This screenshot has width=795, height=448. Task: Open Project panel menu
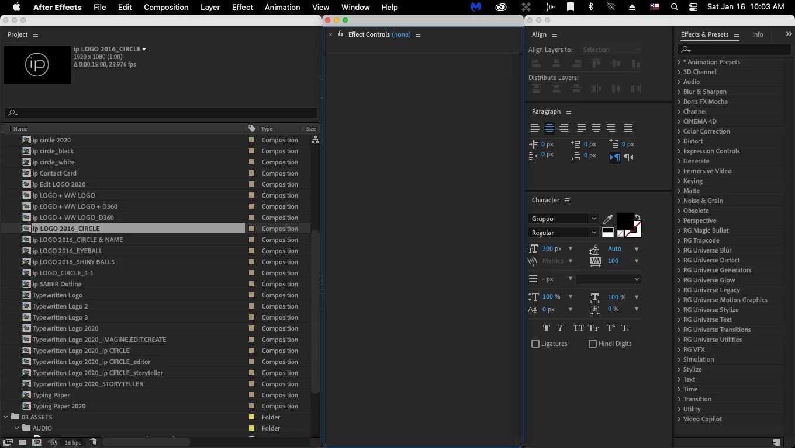tap(36, 34)
